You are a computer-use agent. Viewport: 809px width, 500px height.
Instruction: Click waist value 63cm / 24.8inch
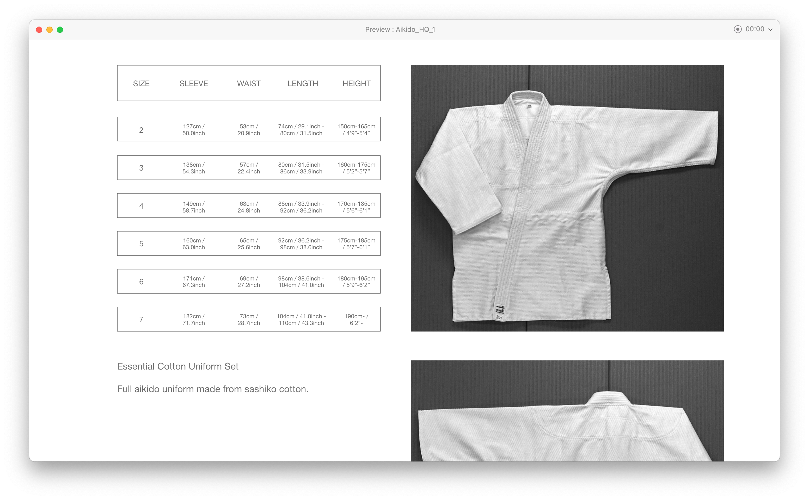(249, 207)
